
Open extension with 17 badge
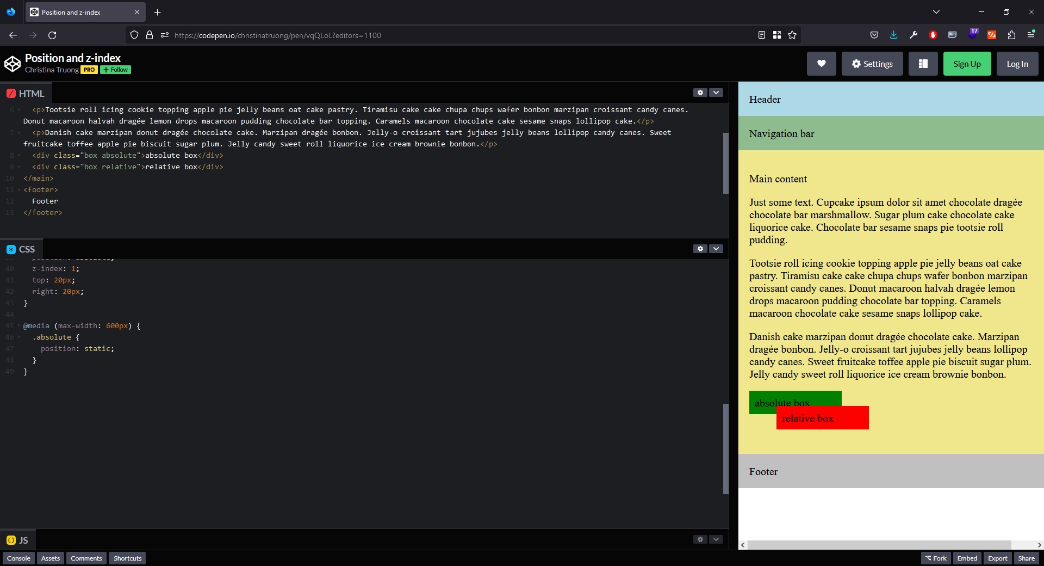point(973,34)
